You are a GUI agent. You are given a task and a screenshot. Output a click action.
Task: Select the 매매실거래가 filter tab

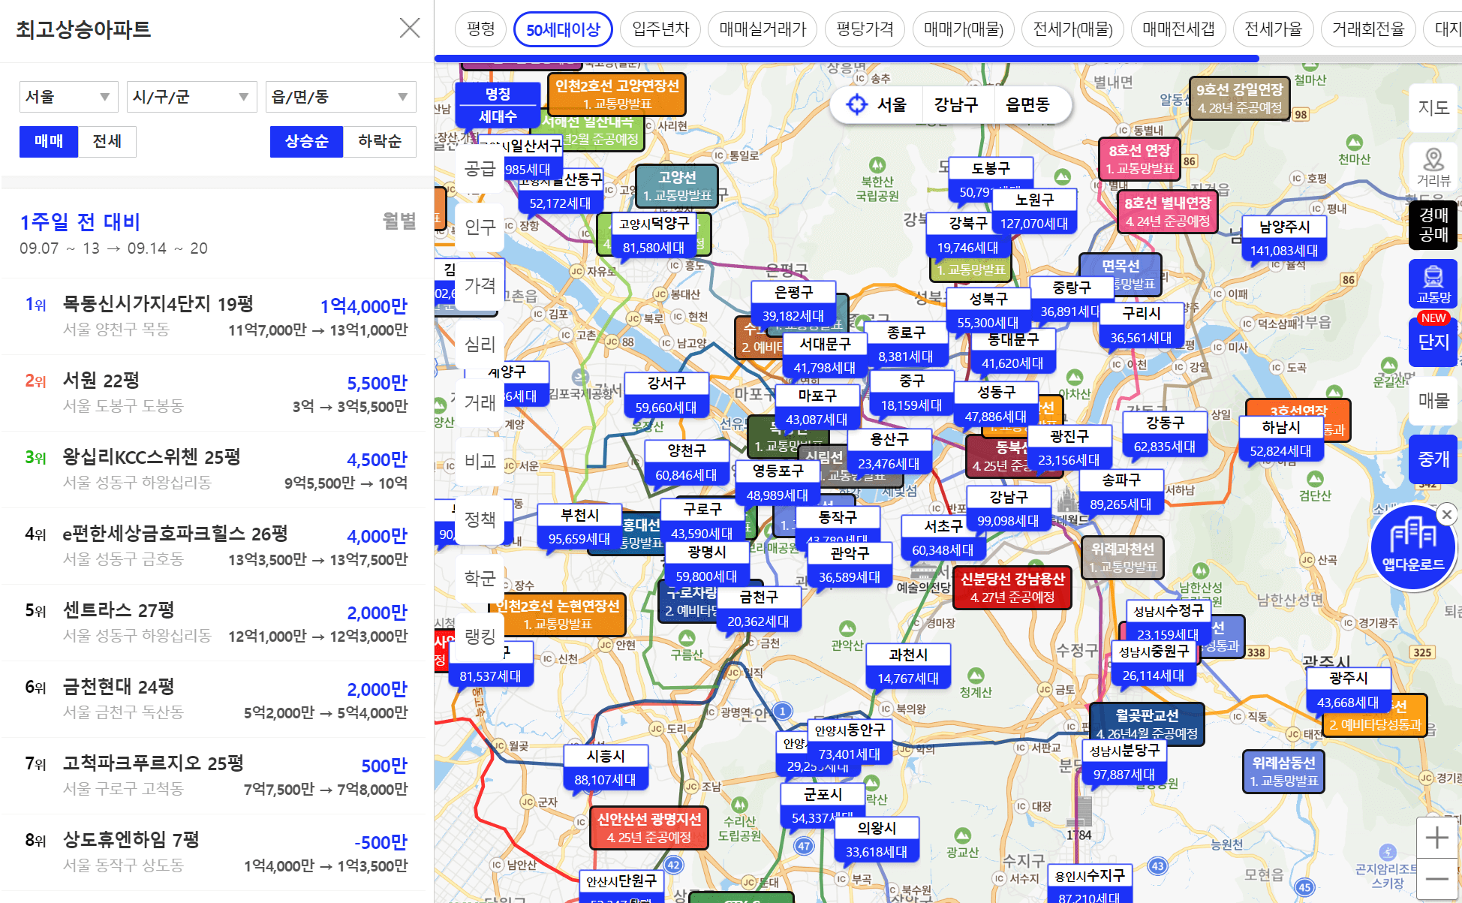pyautogui.click(x=763, y=29)
